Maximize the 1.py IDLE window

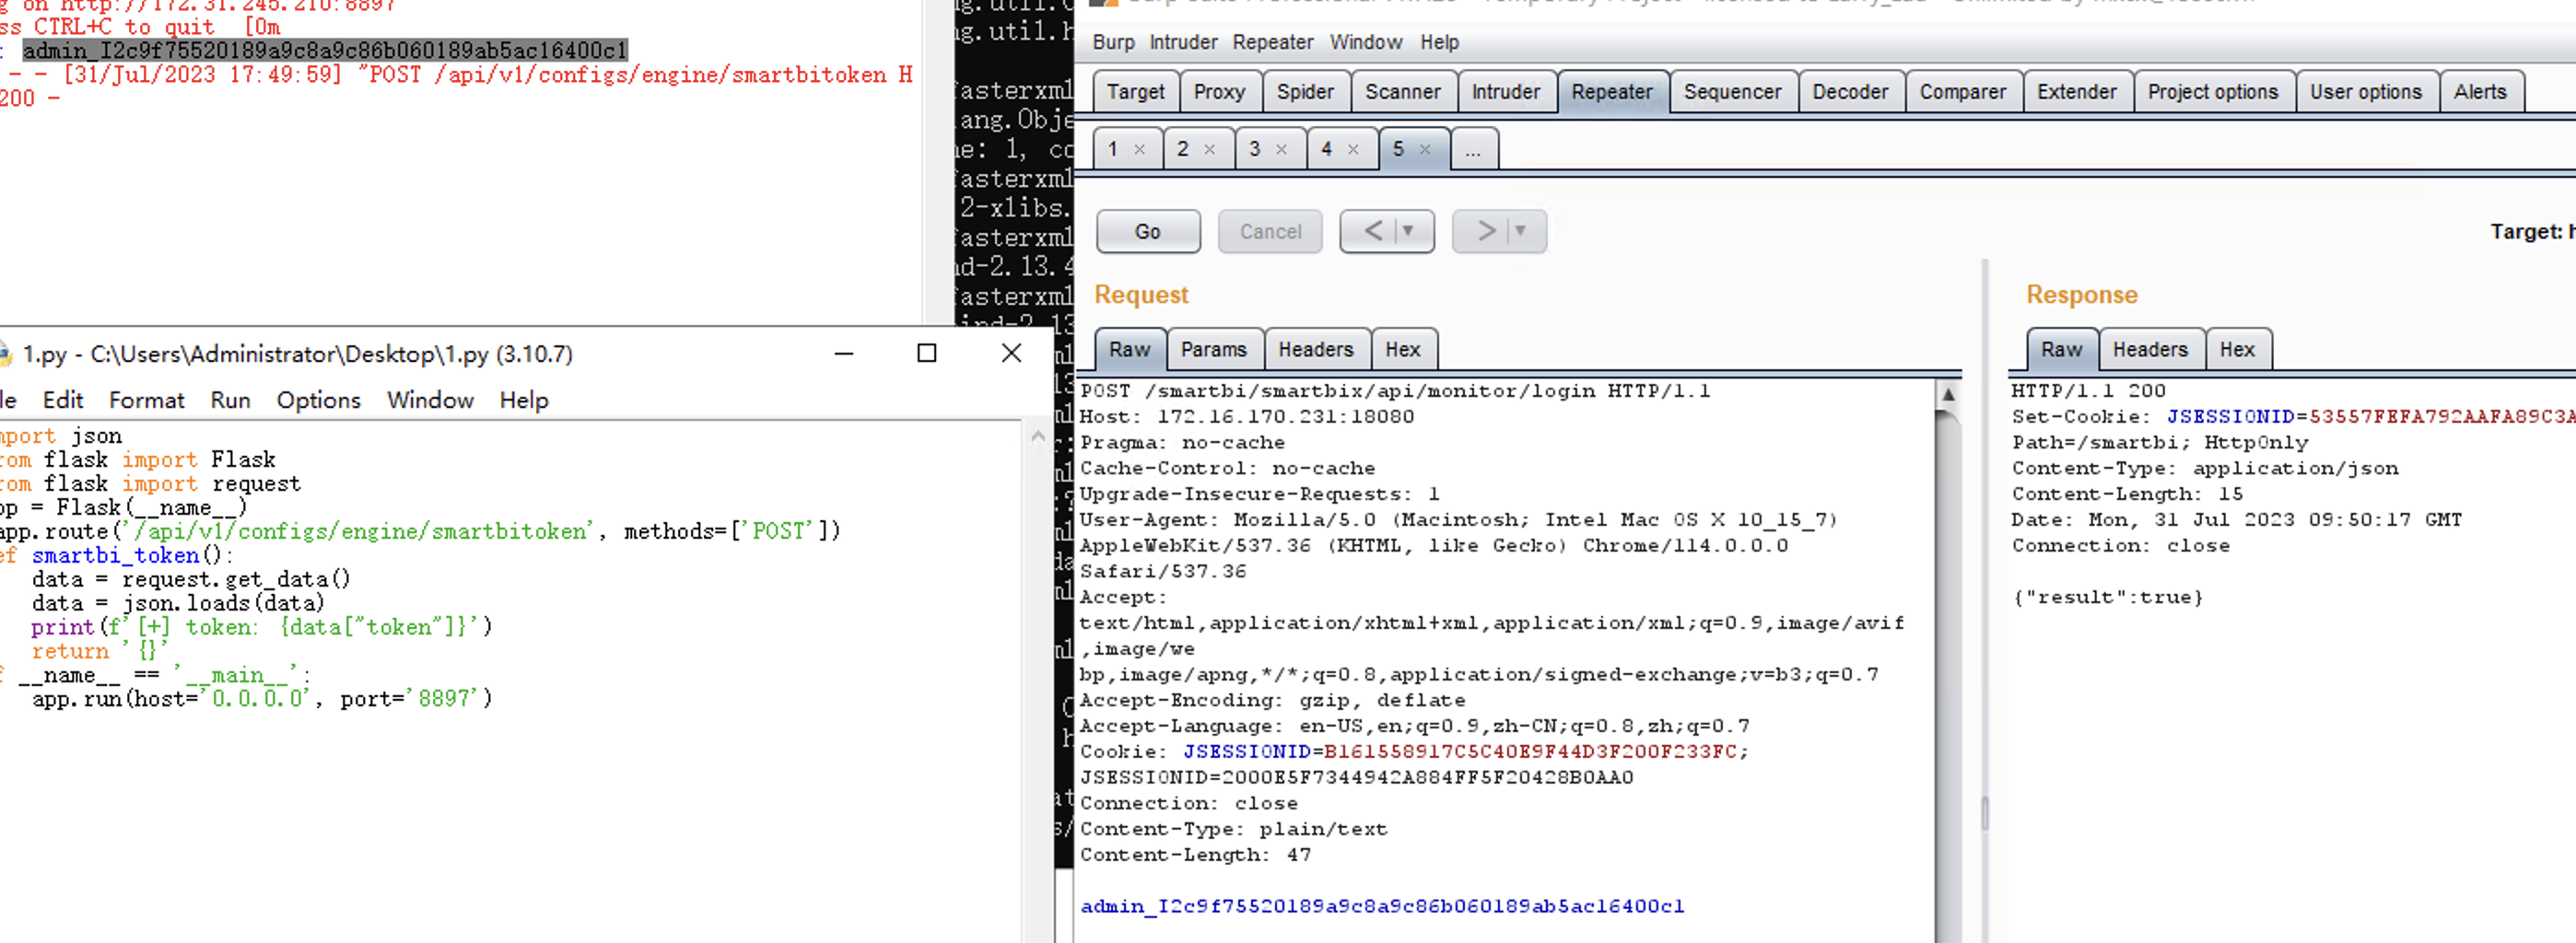(927, 353)
